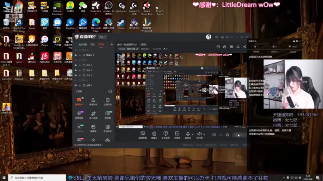
Task: Close the 弹幕助手 overlay panel
Action: coord(300,41)
